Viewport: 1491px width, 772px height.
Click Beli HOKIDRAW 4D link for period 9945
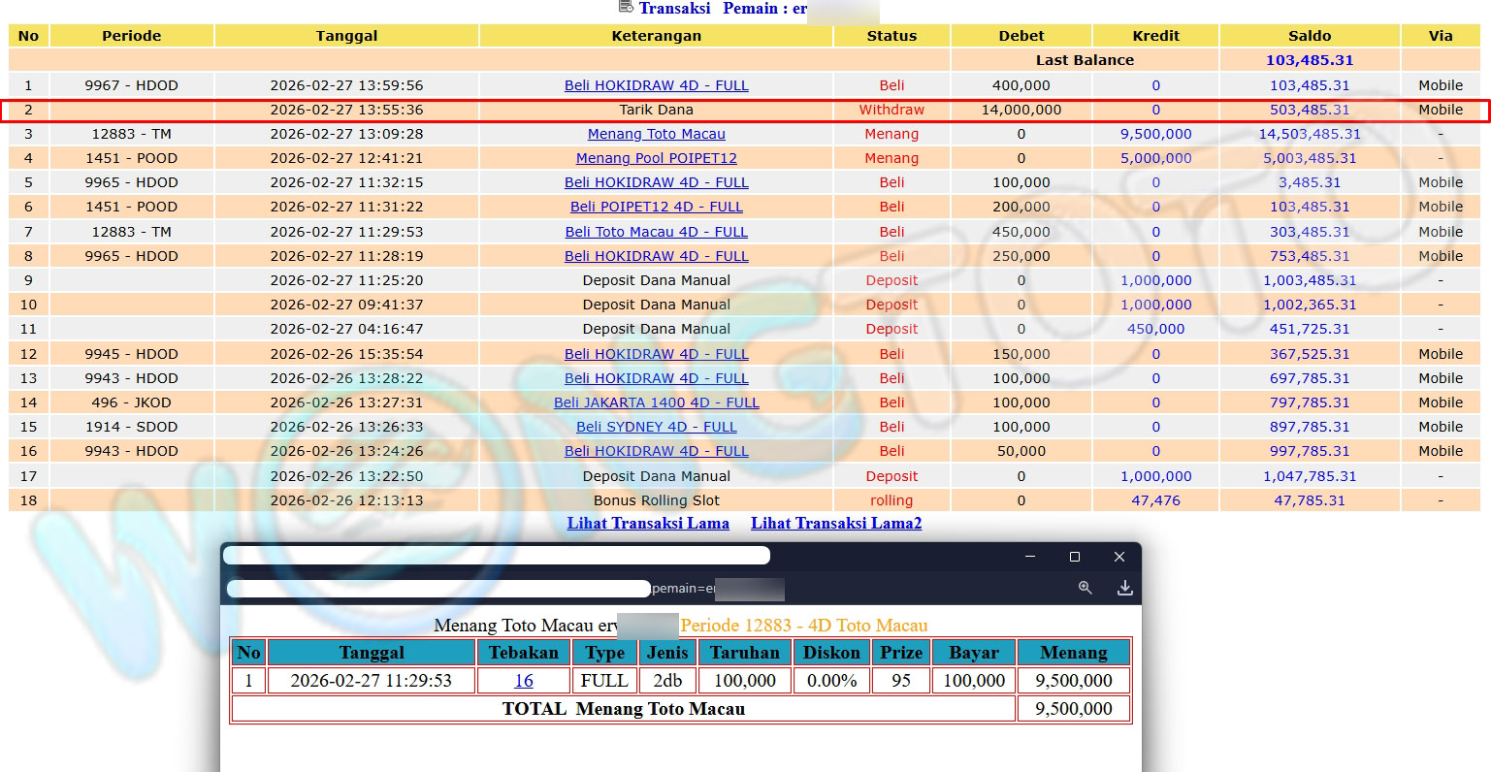[x=656, y=354]
